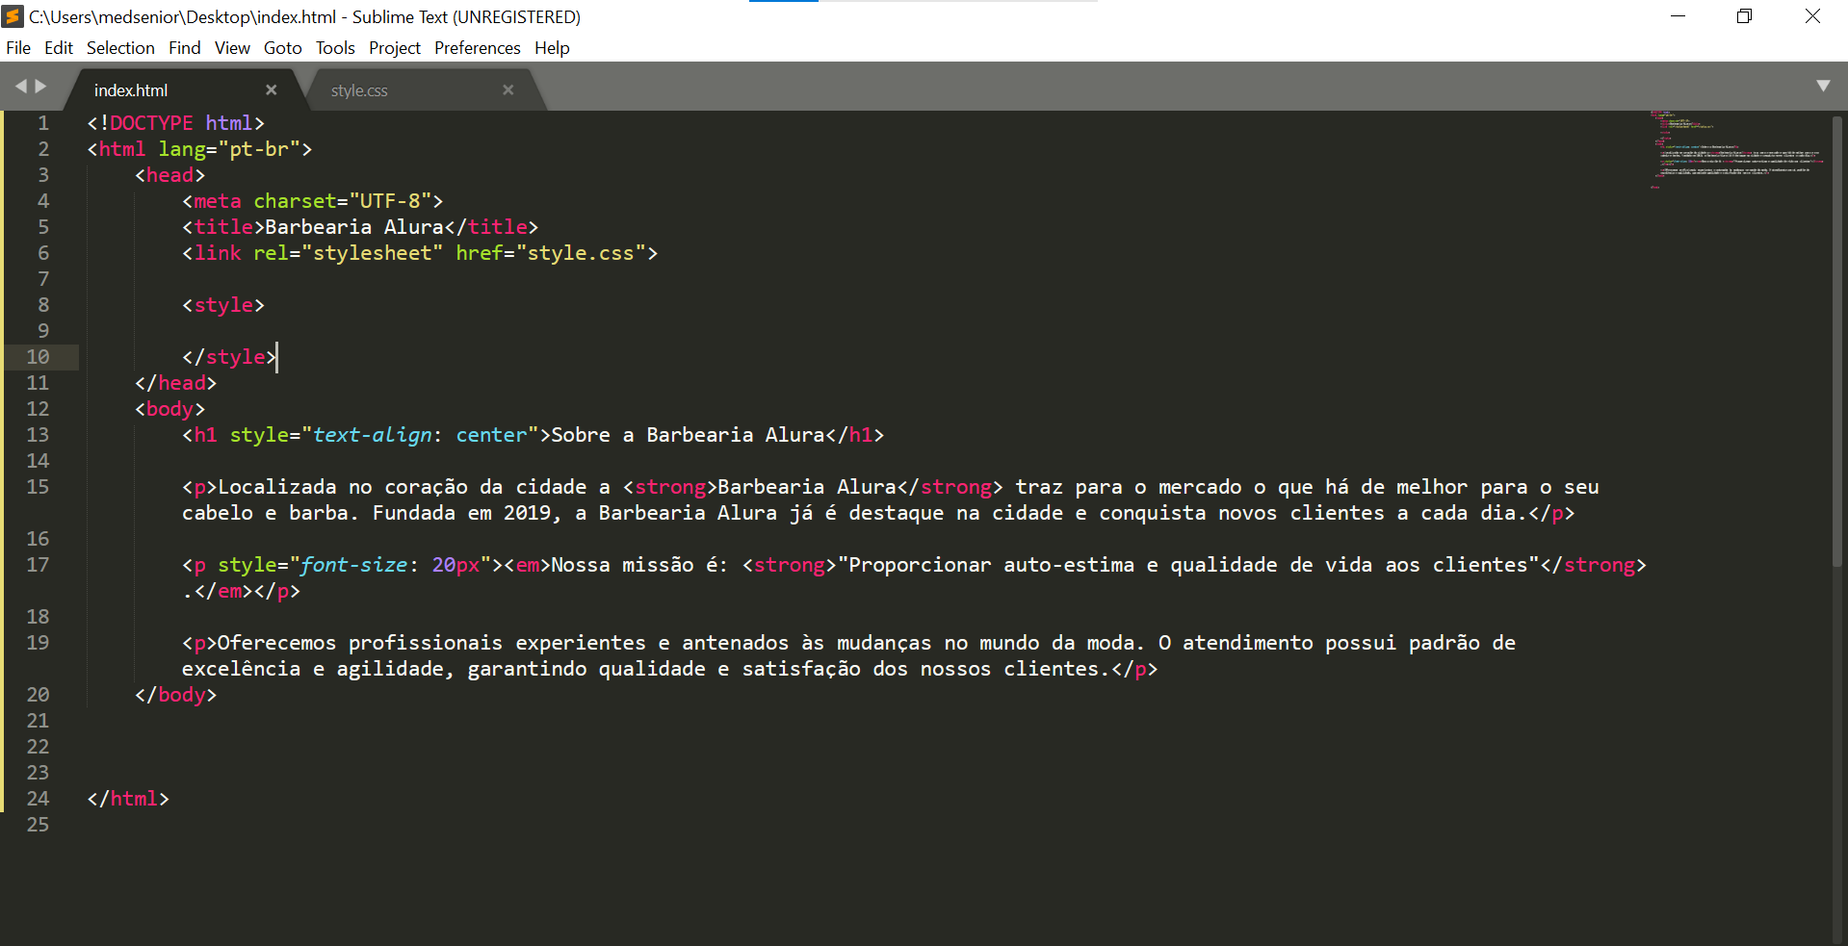Click the opening style tag
Viewport: 1848px width, 946px height.
point(222,305)
